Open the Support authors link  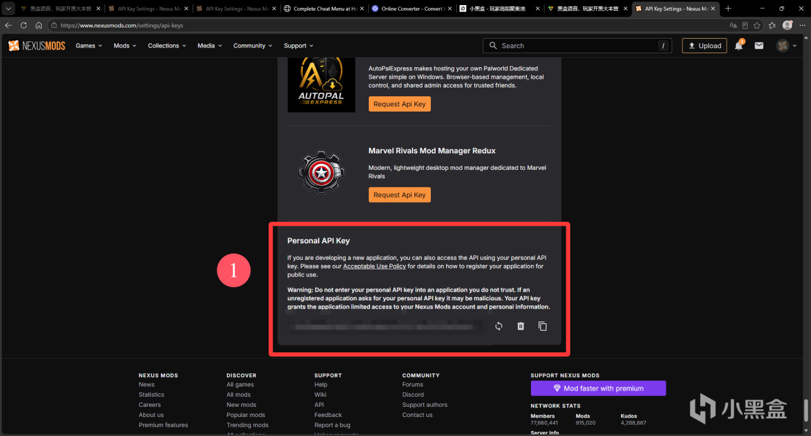(x=425, y=404)
